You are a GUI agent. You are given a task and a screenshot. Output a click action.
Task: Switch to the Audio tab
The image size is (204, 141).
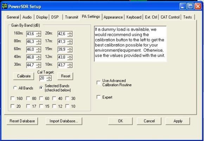click(27, 17)
